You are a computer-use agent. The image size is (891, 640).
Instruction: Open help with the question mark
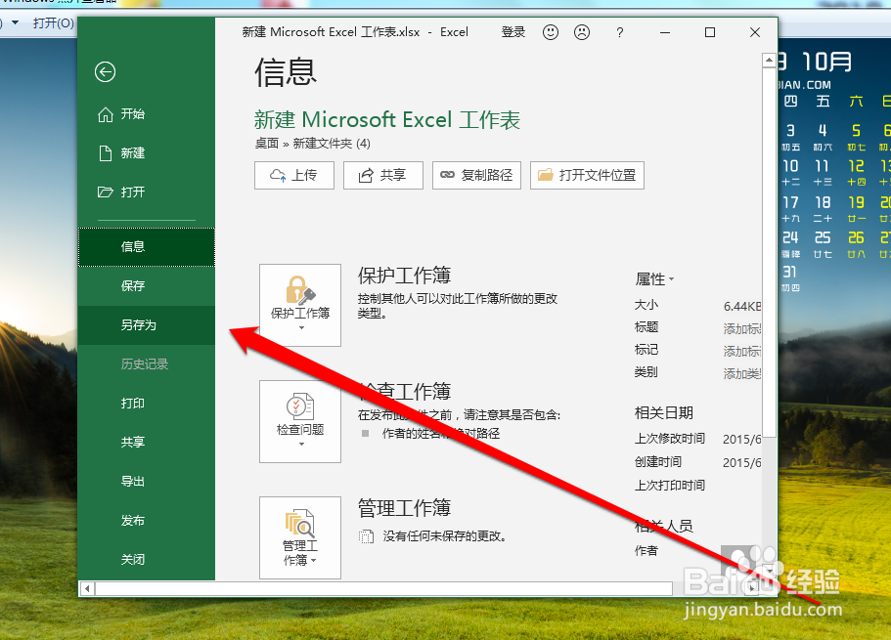click(x=620, y=33)
